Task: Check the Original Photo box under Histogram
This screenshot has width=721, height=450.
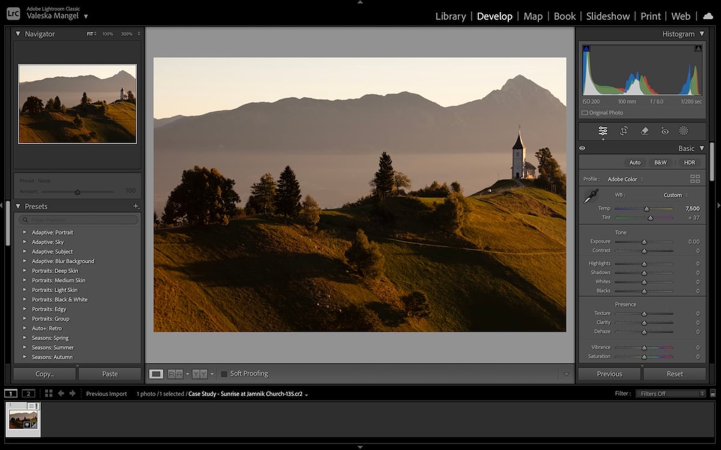Action: [584, 112]
